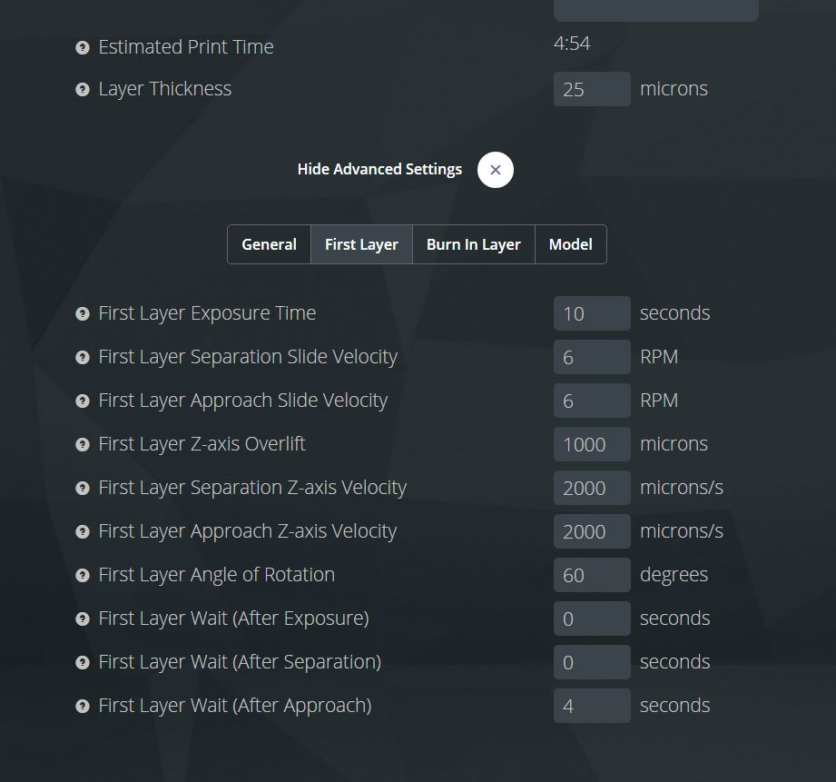The image size is (836, 782).
Task: Click help icon next to Layer Thickness
Action: 83,89
